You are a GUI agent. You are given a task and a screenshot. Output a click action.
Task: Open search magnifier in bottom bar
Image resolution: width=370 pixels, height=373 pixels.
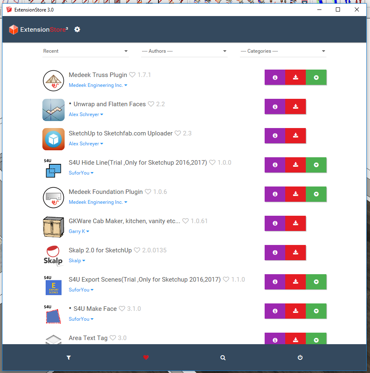[223, 357]
